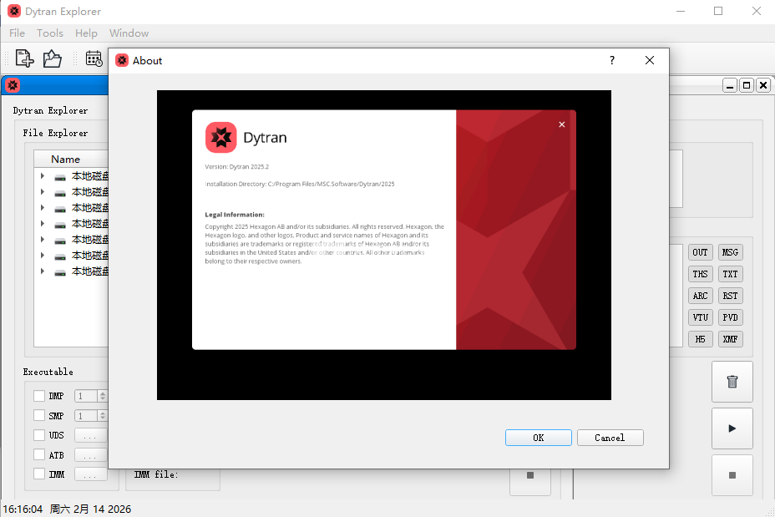Increase the SMP spinner value

(103, 413)
